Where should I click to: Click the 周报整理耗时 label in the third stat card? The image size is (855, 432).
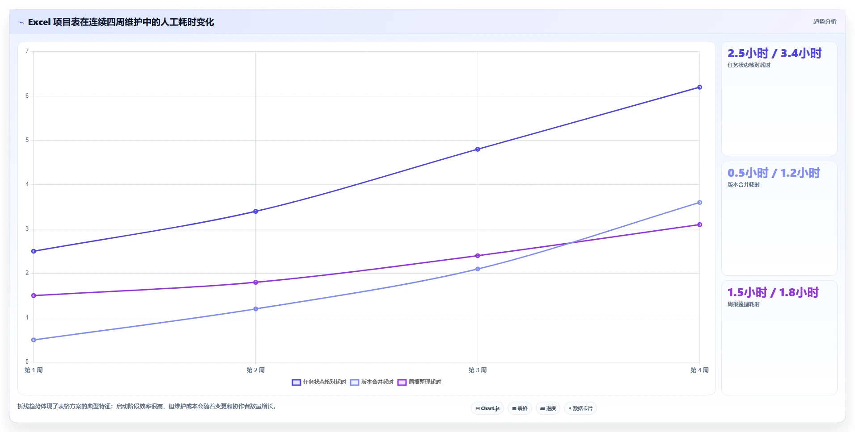point(743,304)
